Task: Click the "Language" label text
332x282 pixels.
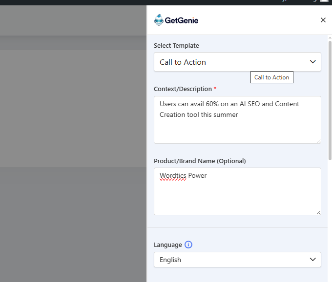Action: [167, 245]
